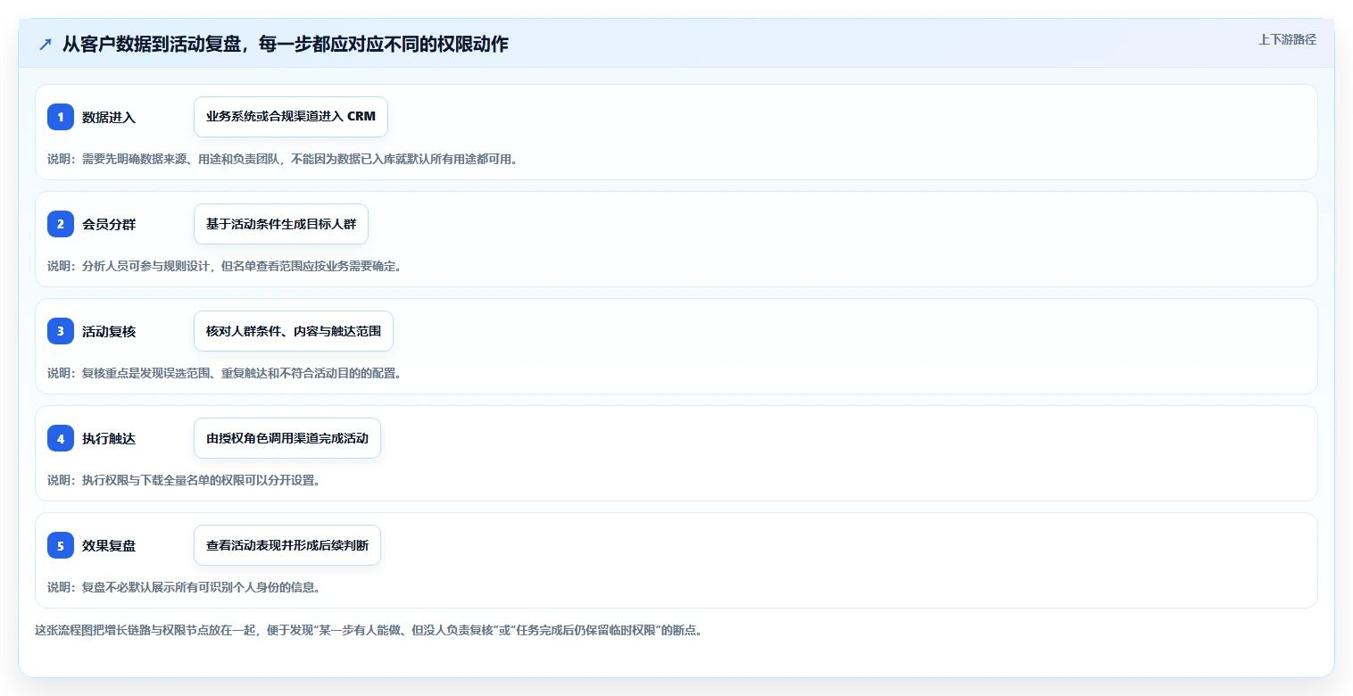
Task: Click the 执行触达 step label
Action: click(109, 438)
